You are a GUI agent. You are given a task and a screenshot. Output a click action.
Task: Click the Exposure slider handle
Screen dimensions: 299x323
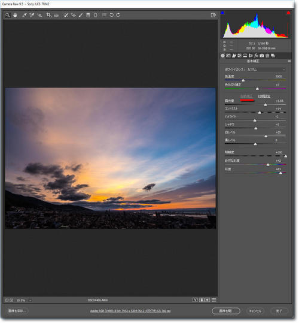pos(266,105)
